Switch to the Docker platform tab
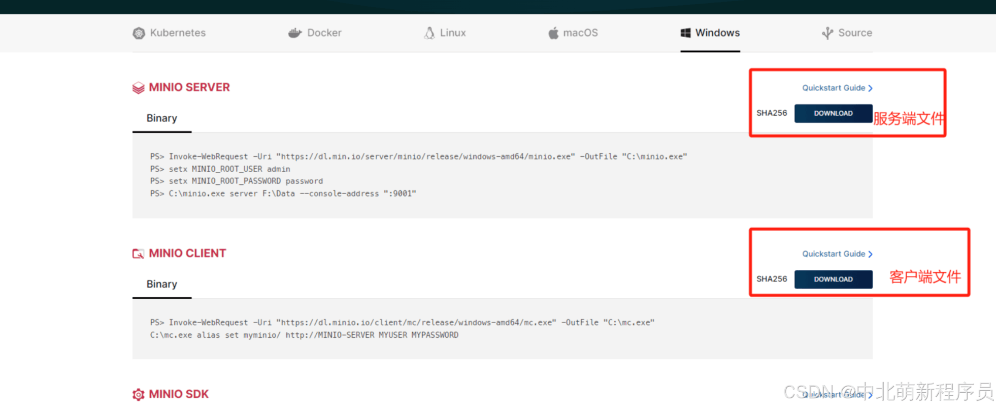 [324, 33]
